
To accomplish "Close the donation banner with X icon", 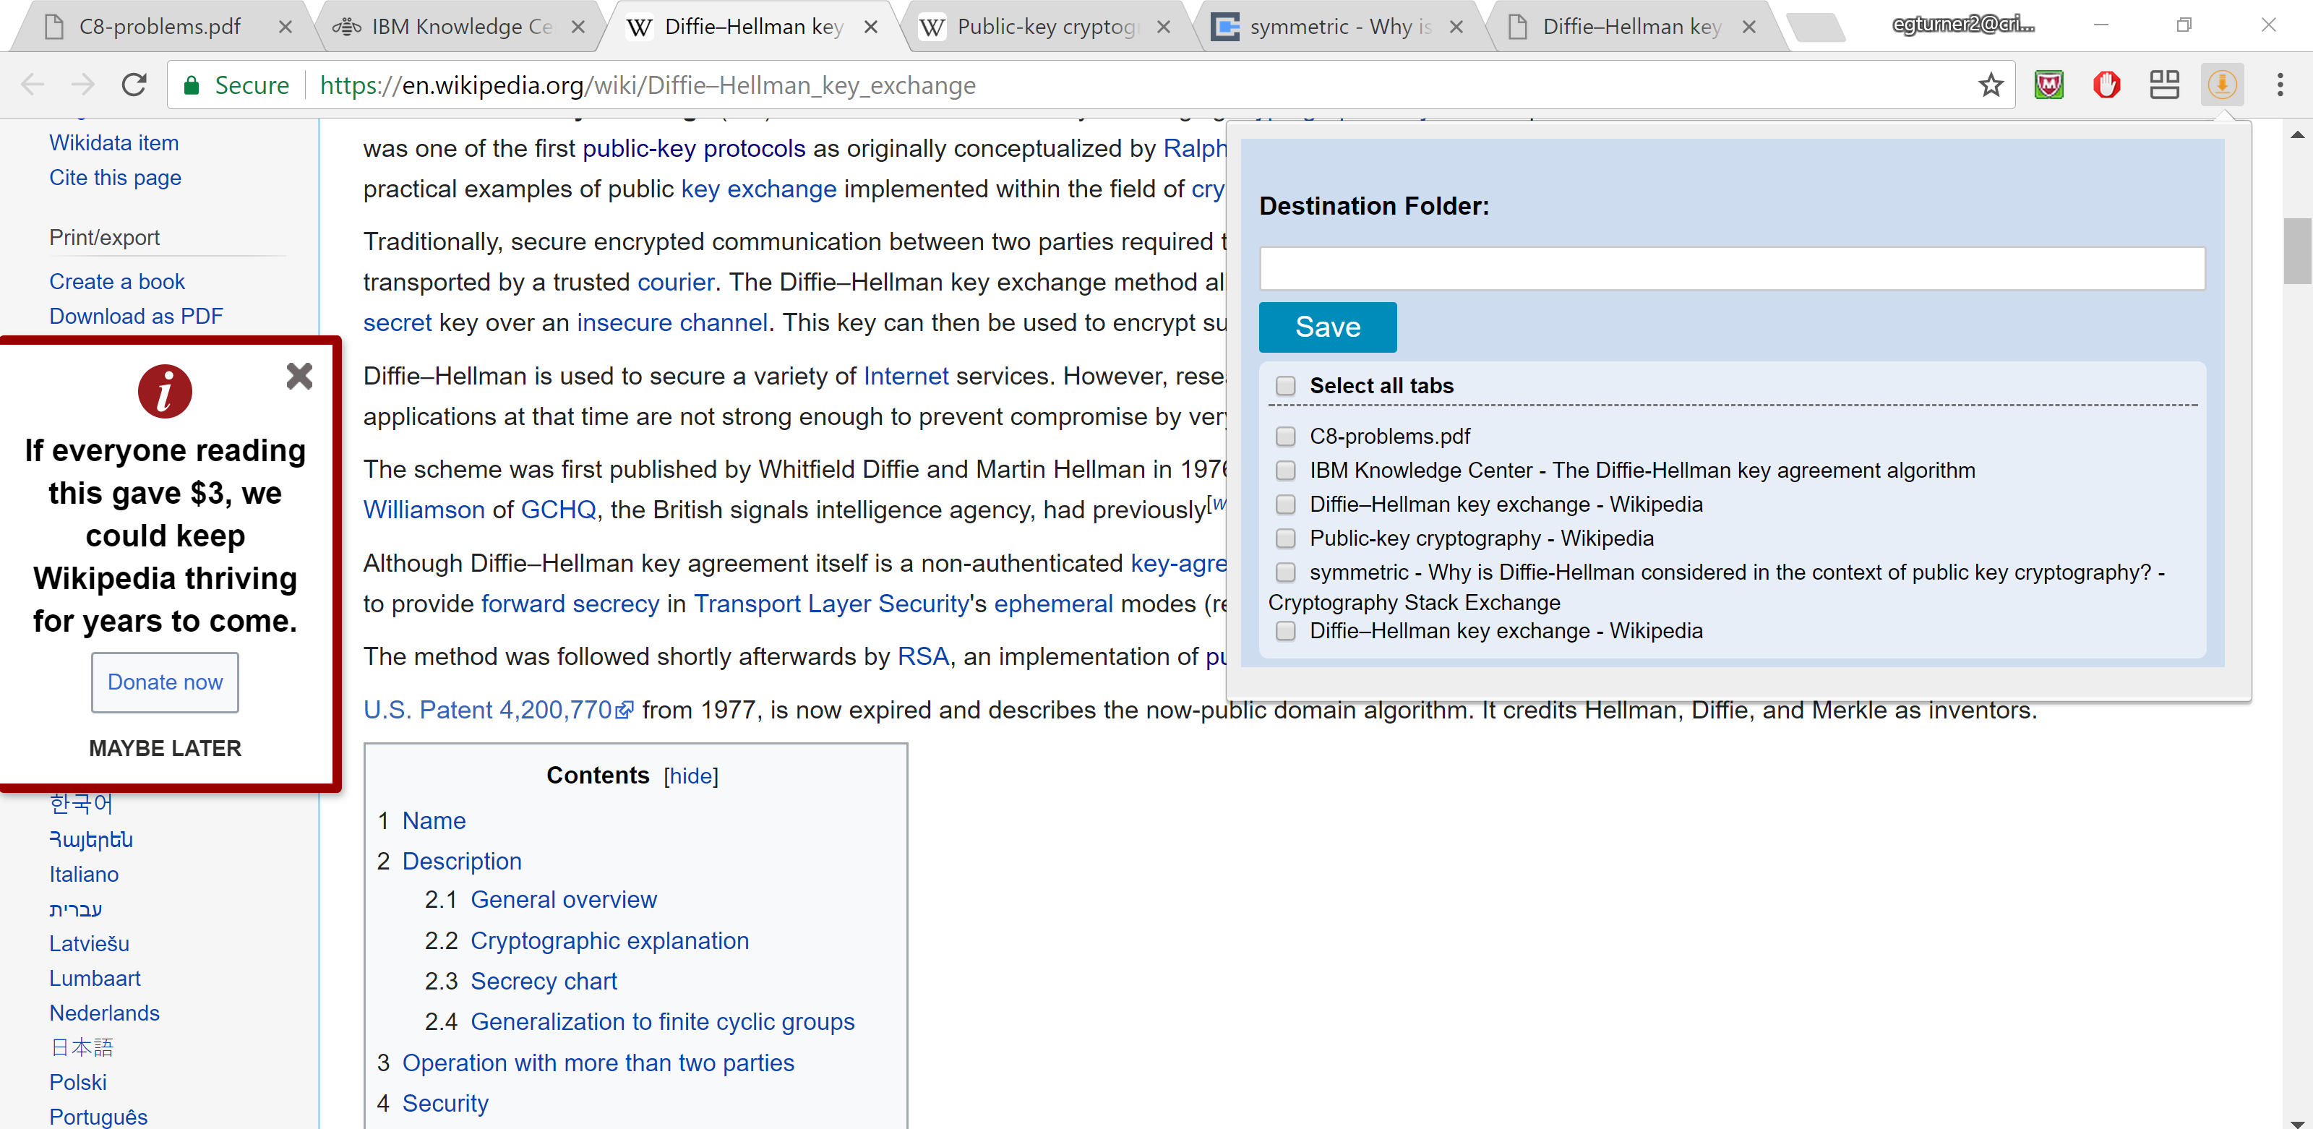I will pyautogui.click(x=299, y=375).
